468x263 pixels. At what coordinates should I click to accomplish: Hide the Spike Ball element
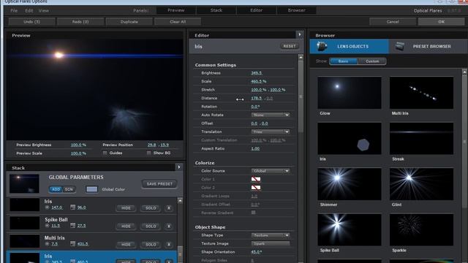(x=126, y=226)
